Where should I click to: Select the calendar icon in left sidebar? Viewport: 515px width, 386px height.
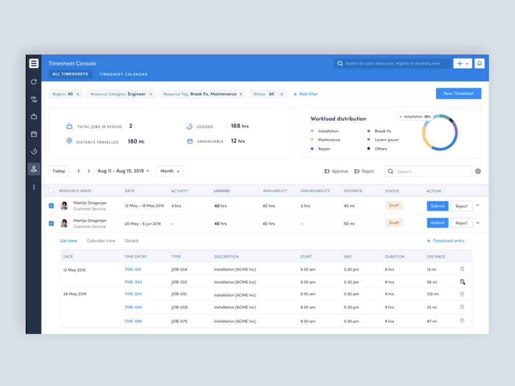pos(33,134)
